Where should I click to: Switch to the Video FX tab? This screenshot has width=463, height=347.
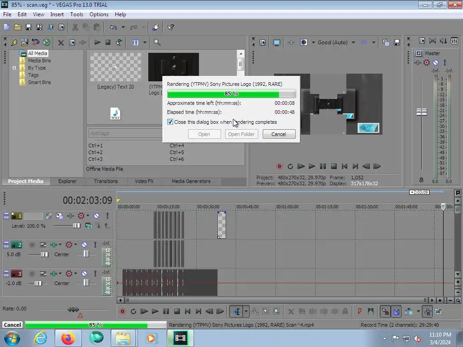click(144, 181)
